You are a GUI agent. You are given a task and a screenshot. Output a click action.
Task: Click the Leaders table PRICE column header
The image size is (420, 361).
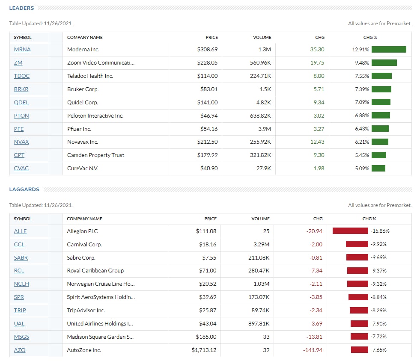211,38
